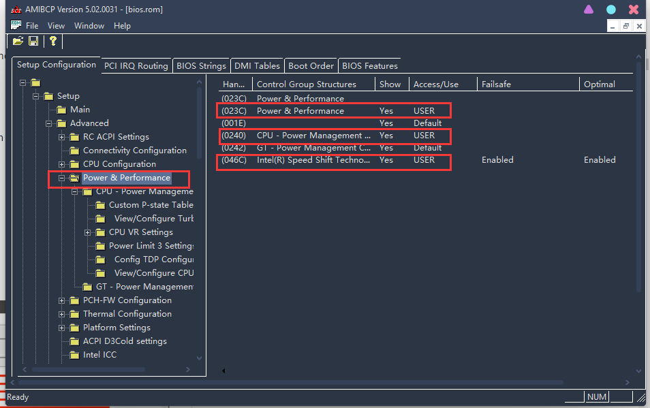650x408 pixels.
Task: Select the Setup Configuration tab
Action: pos(57,65)
